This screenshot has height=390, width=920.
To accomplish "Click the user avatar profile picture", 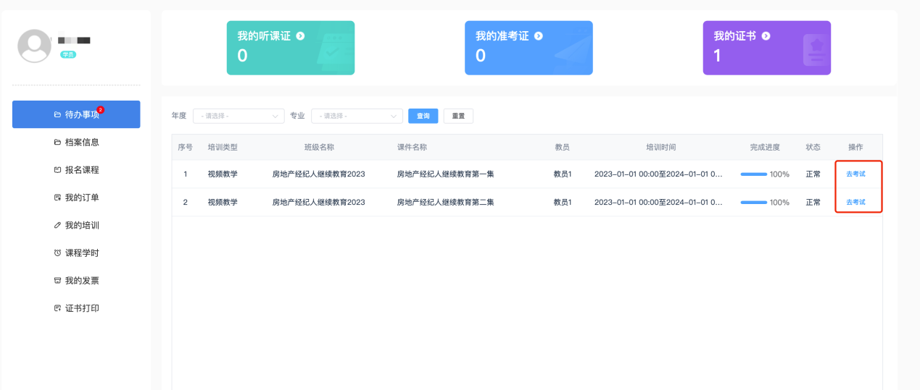I will point(34,46).
